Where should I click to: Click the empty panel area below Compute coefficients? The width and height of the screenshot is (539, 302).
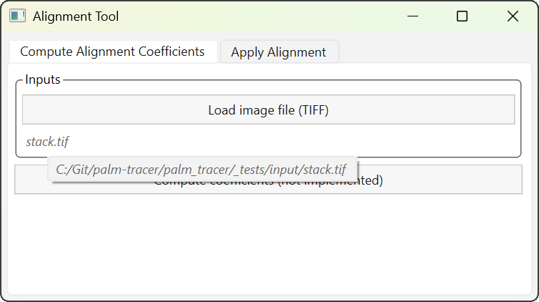pyautogui.click(x=269, y=243)
